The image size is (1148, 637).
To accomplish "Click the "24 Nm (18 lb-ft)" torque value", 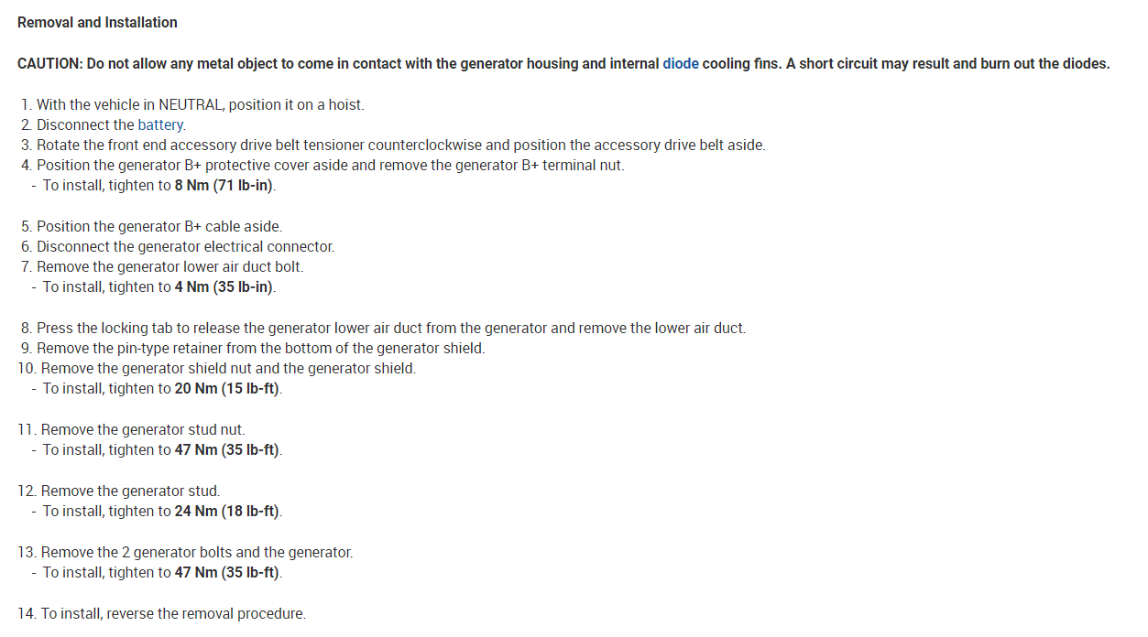I will click(227, 511).
